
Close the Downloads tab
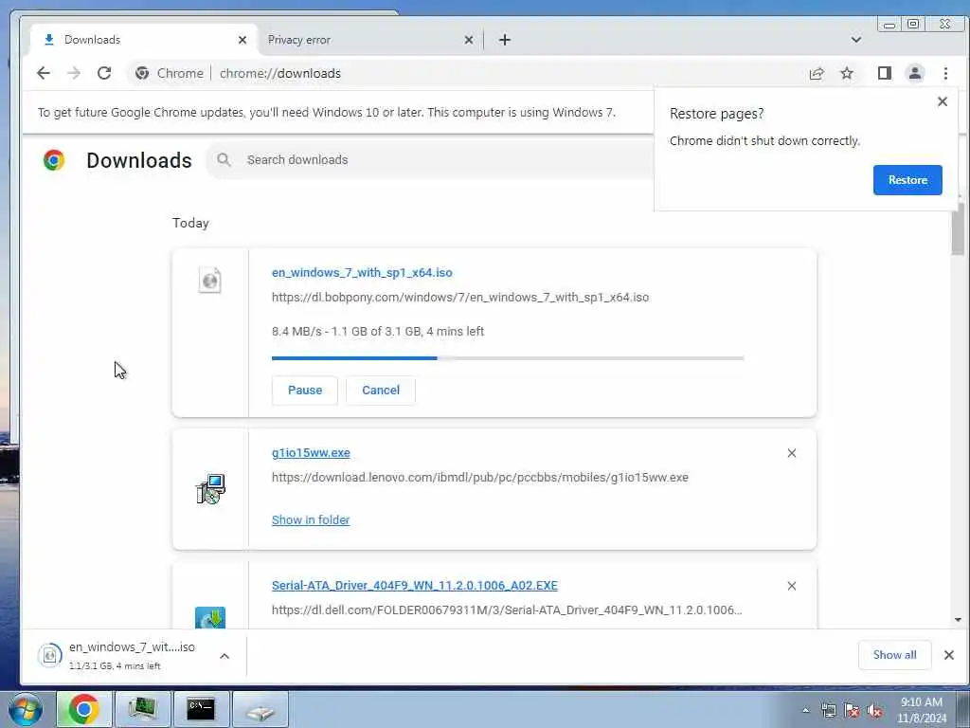click(242, 40)
